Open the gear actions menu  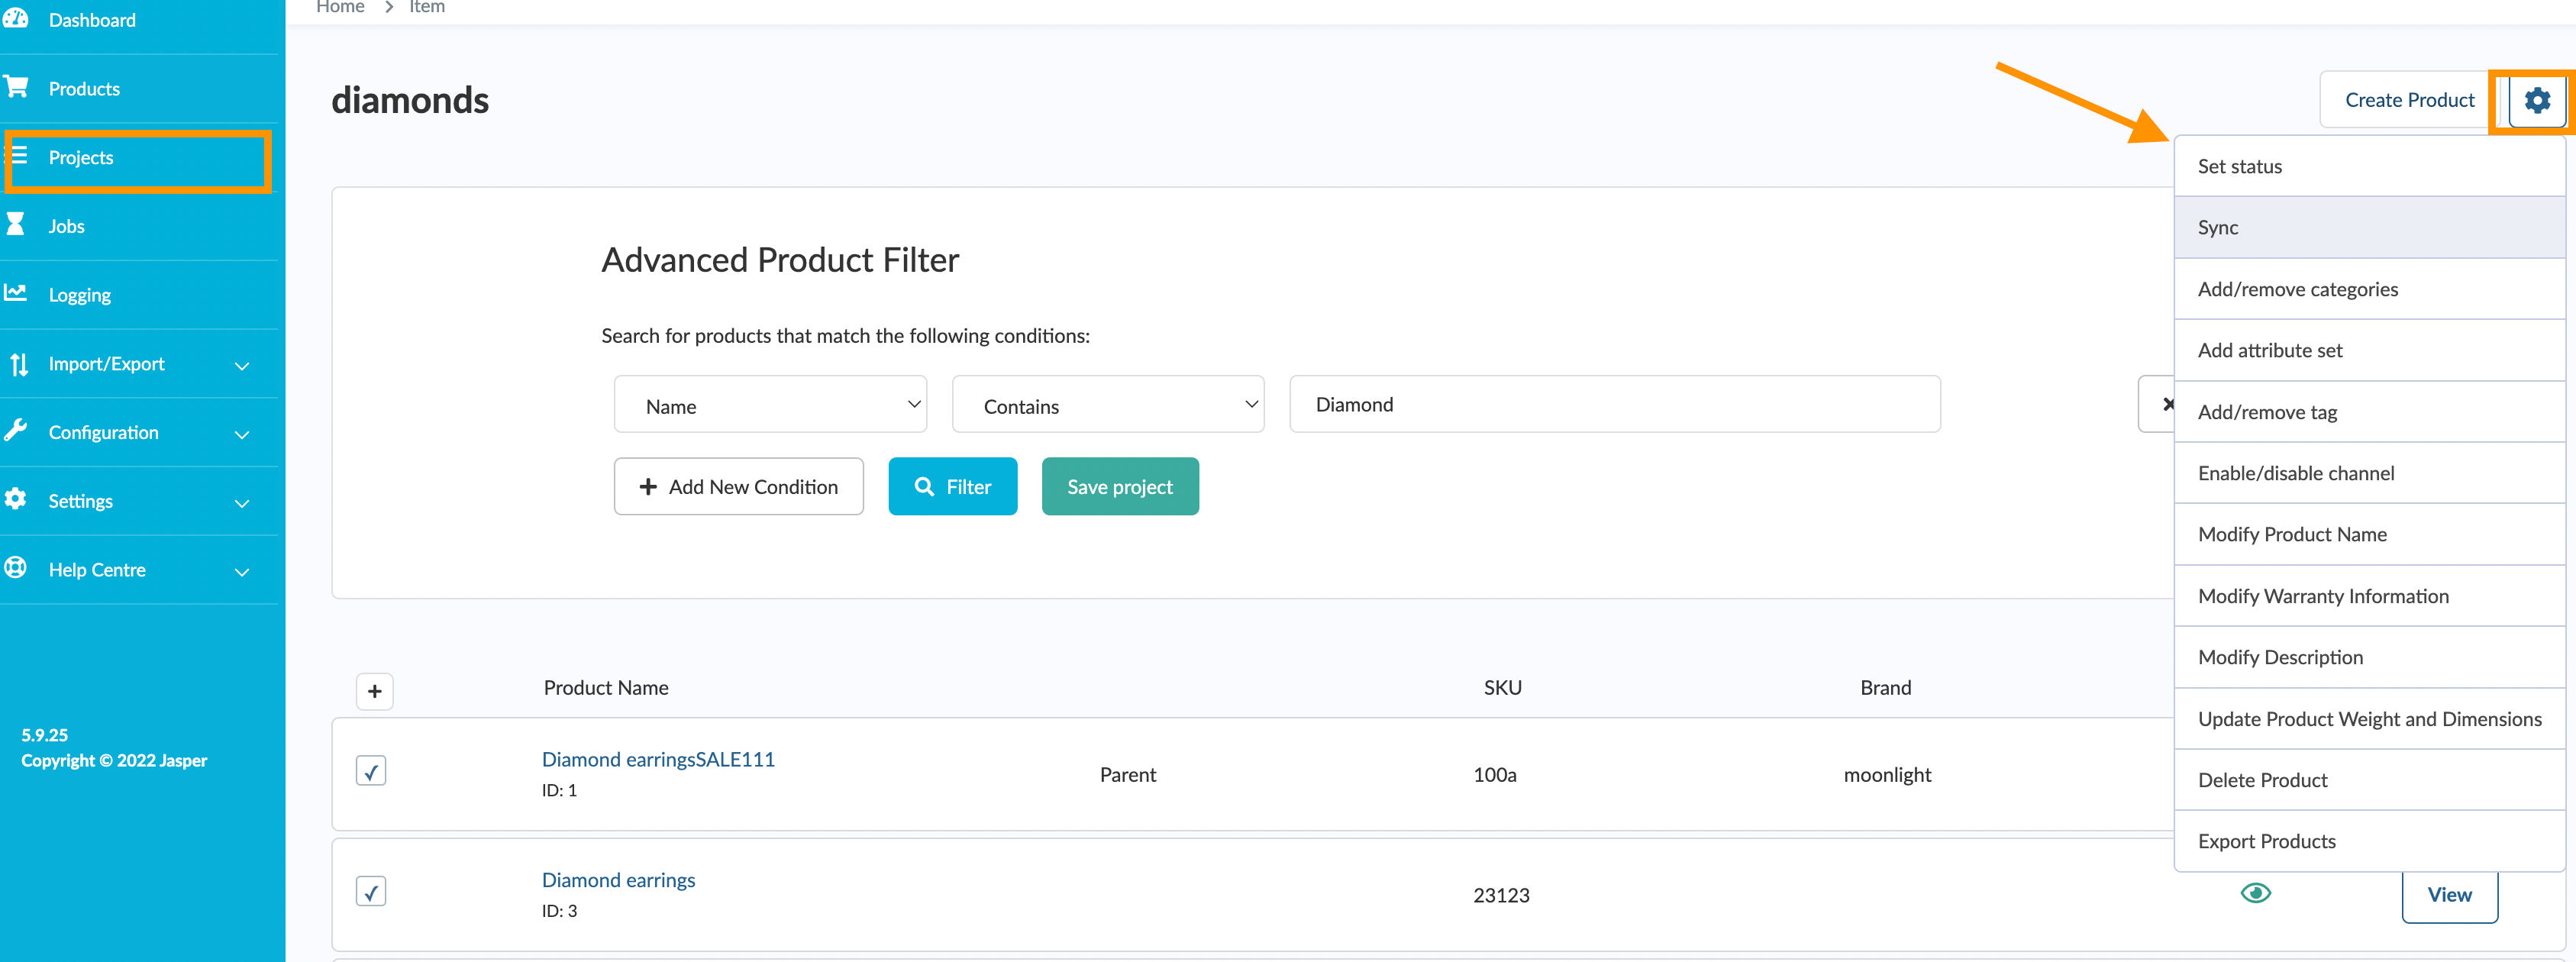(2536, 100)
